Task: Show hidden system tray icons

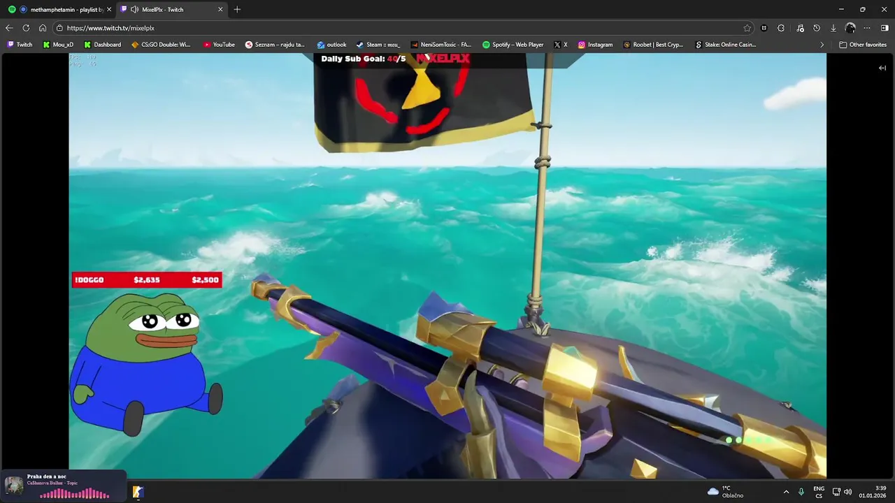Action: 786,492
